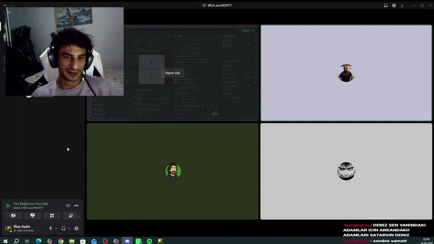Download the Discord update
434x244 pixels.
click(x=402, y=5)
